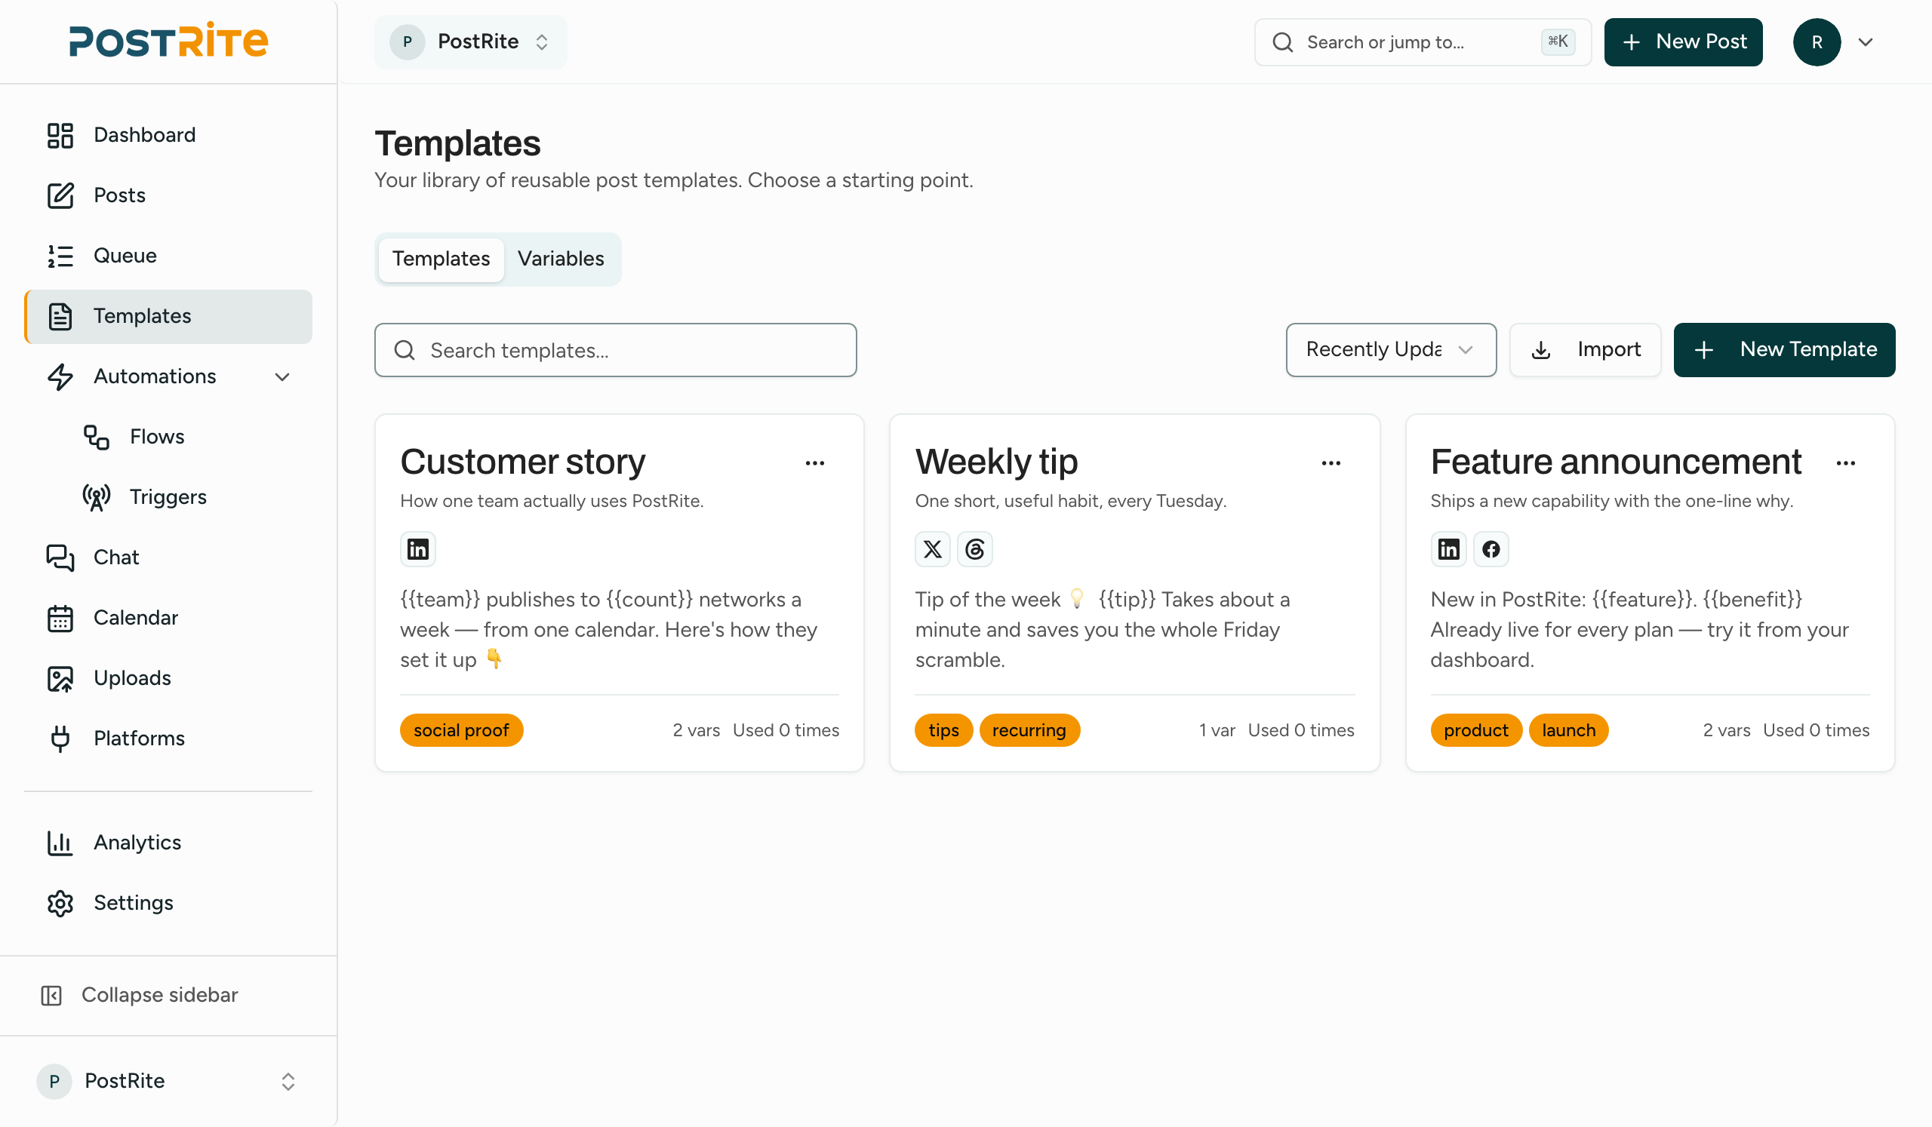This screenshot has width=1932, height=1127.
Task: Click the X icon on Weekly tip
Action: [933, 549]
